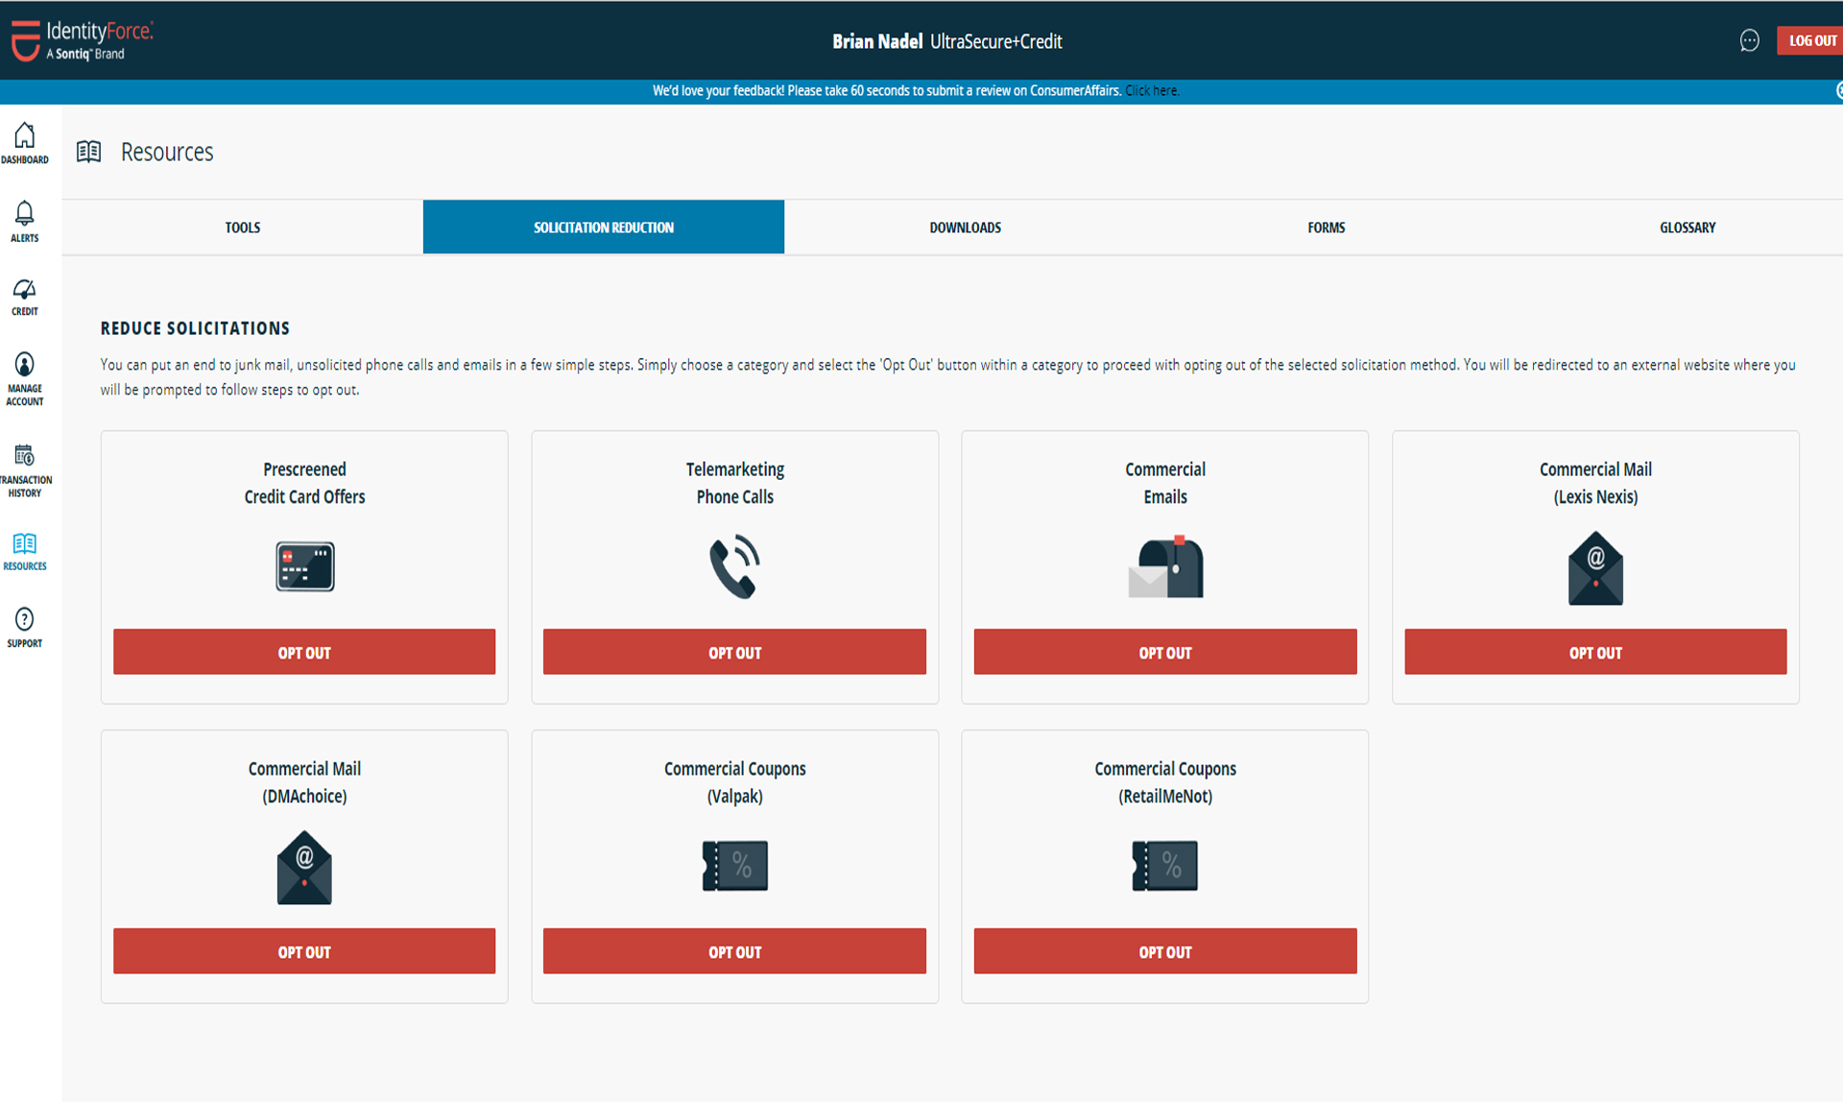Click the coupon icon for RetailMeNot

[1165, 866]
